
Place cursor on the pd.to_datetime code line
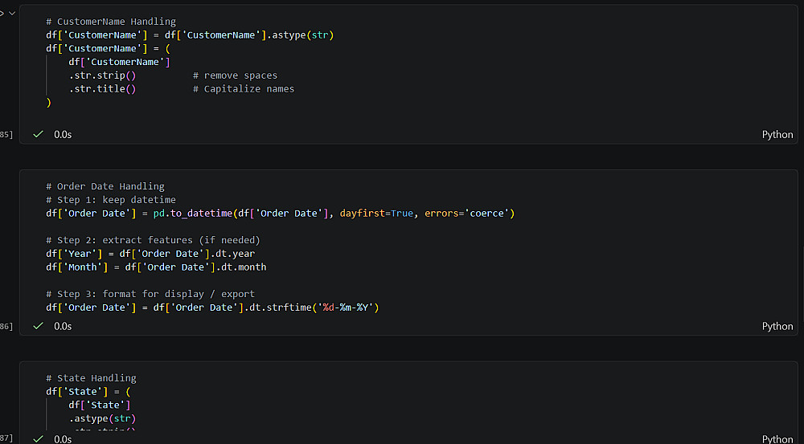click(x=280, y=214)
